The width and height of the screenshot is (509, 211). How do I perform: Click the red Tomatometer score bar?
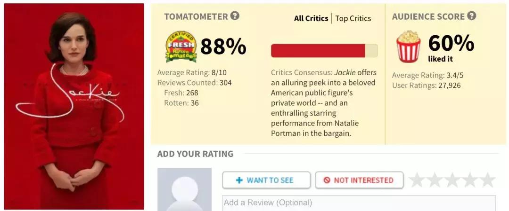(318, 51)
